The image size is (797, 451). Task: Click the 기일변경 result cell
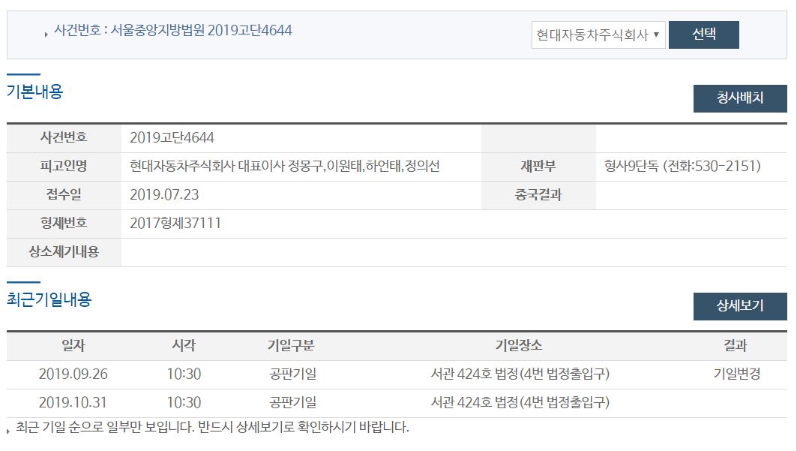pos(736,374)
